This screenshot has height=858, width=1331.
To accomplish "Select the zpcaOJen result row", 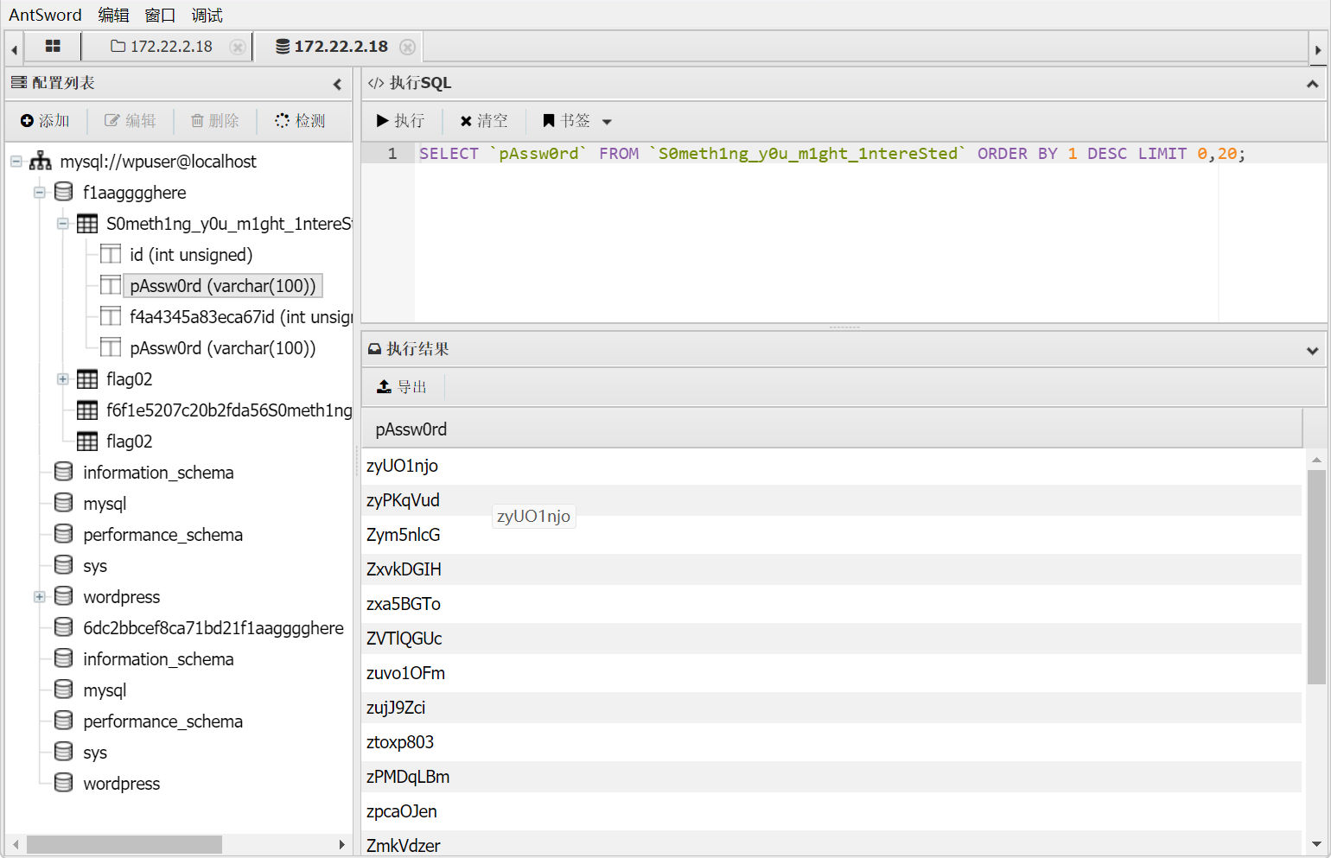I will pyautogui.click(x=831, y=811).
